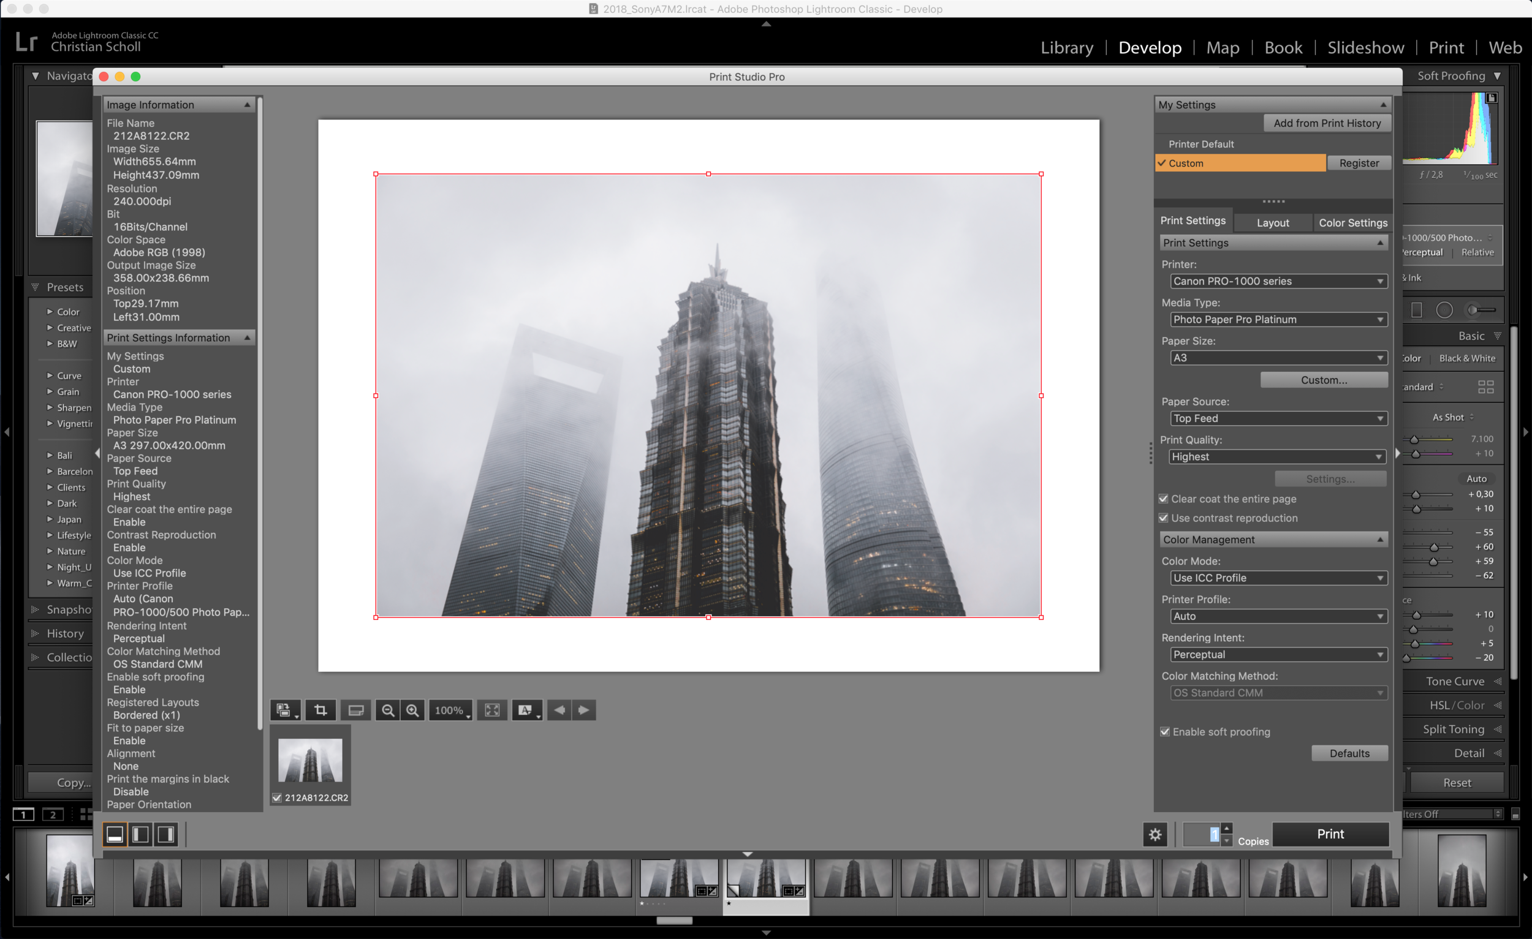Click the fit-to-window icon

tap(492, 710)
